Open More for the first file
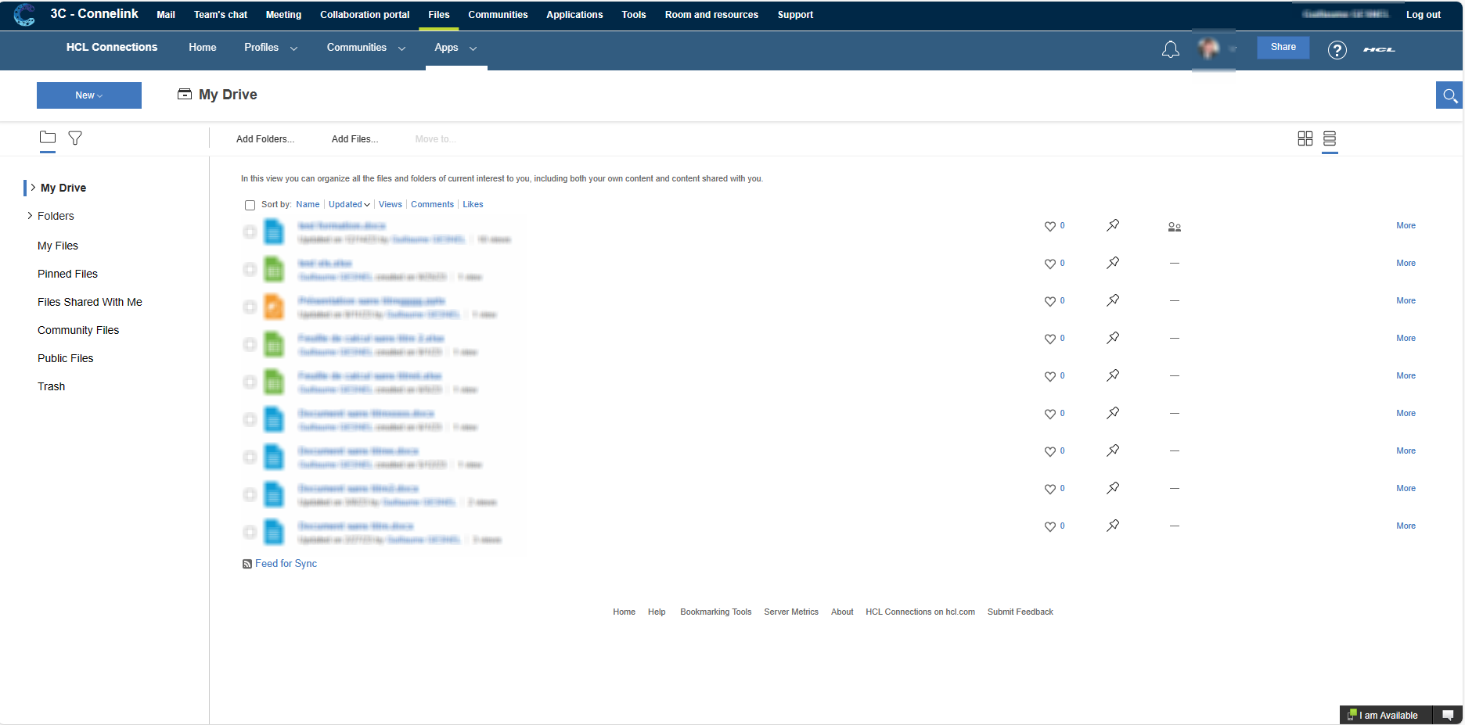 [x=1406, y=226]
